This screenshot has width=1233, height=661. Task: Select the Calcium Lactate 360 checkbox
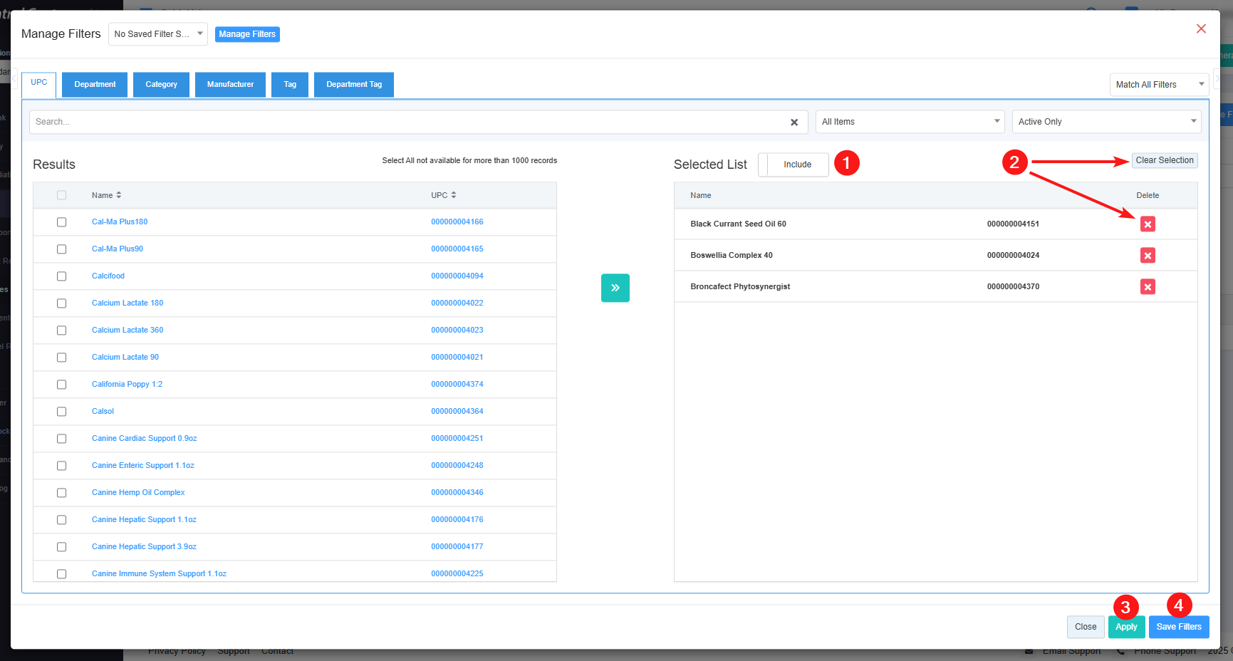coord(62,330)
